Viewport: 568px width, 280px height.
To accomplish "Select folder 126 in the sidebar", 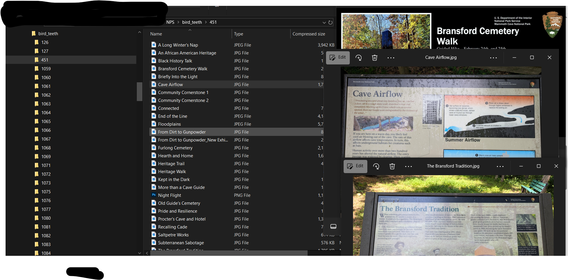I will pyautogui.click(x=44, y=42).
